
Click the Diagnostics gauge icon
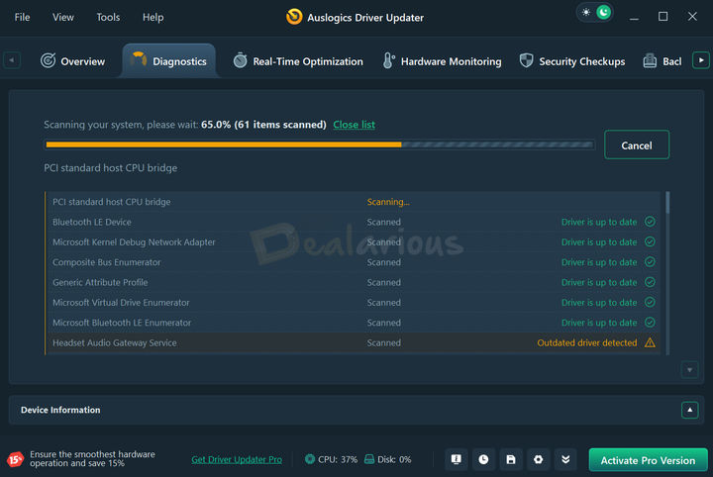point(139,59)
